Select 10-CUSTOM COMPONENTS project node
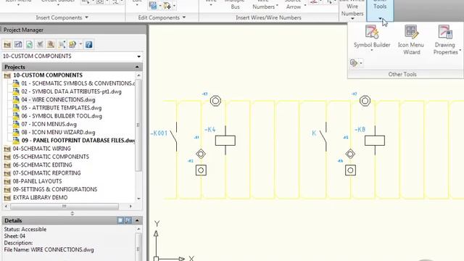464x261 pixels. (x=48, y=75)
